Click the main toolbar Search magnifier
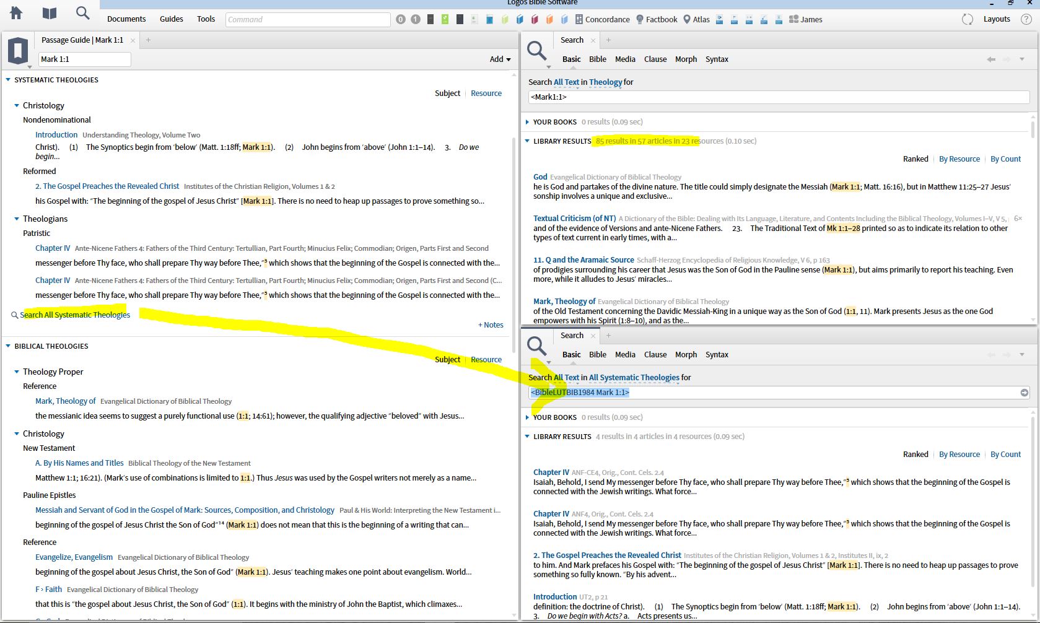The height and width of the screenshot is (623, 1040). 82,13
